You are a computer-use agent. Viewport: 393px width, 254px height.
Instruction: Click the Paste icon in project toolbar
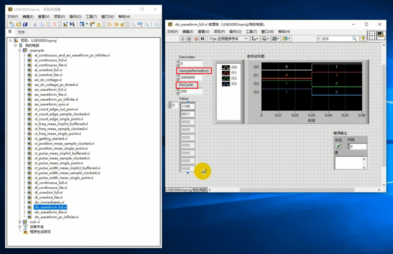(48, 24)
